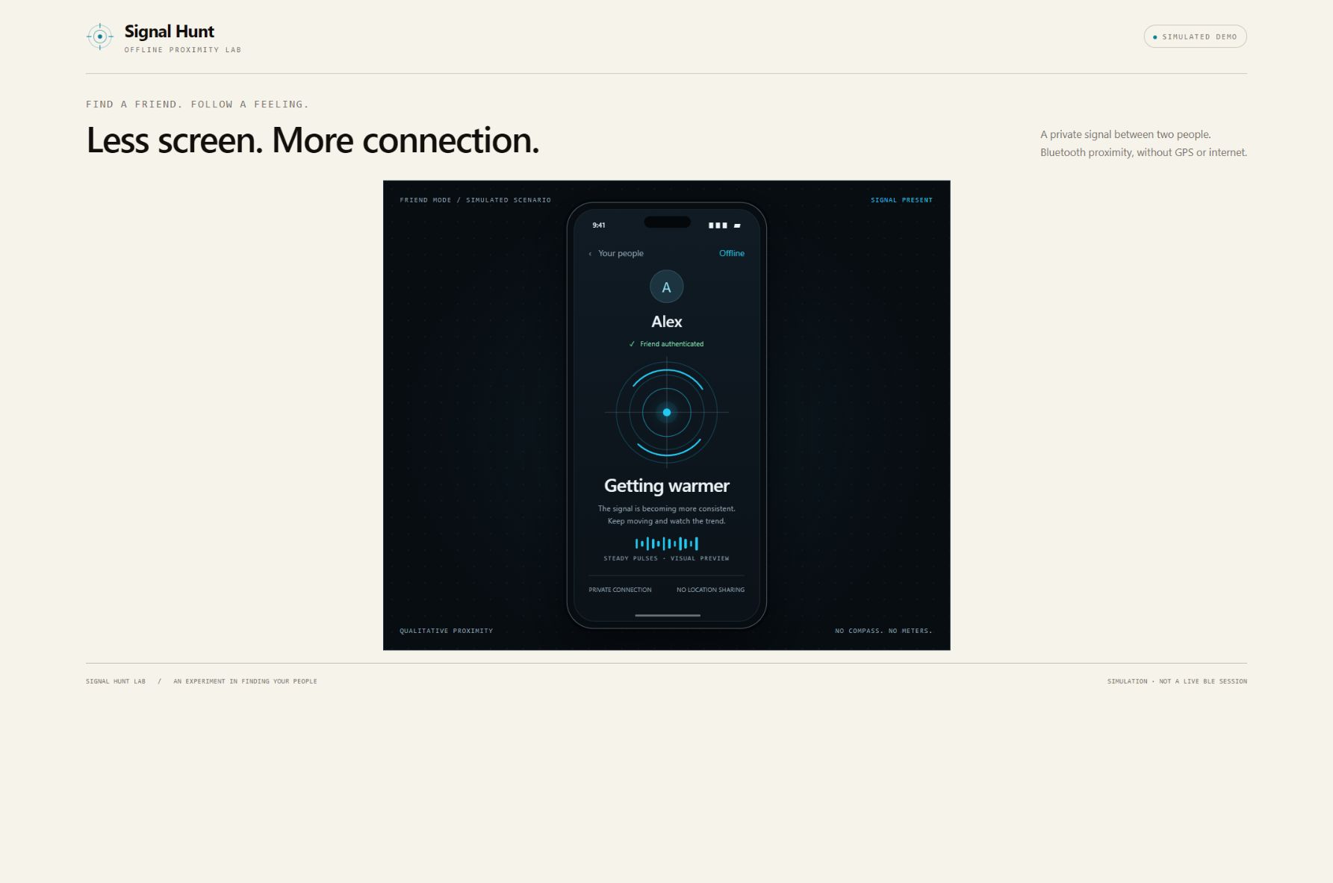Click the Private Connection label
The image size is (1333, 883).
(x=620, y=590)
